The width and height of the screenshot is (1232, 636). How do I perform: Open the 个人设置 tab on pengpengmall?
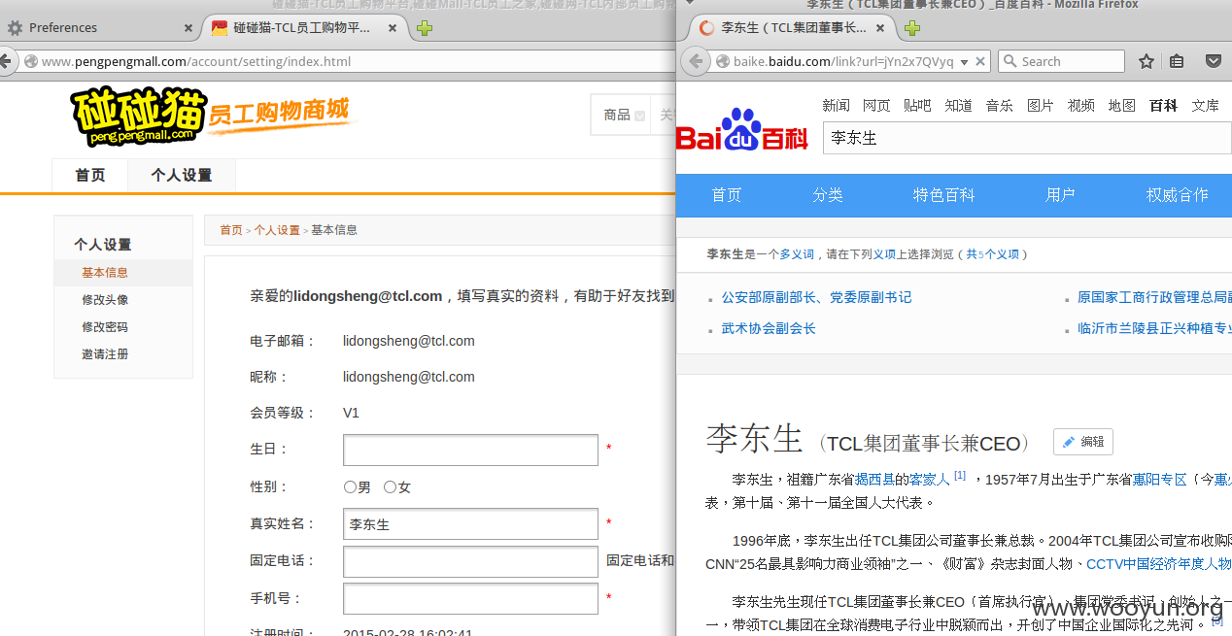181,176
